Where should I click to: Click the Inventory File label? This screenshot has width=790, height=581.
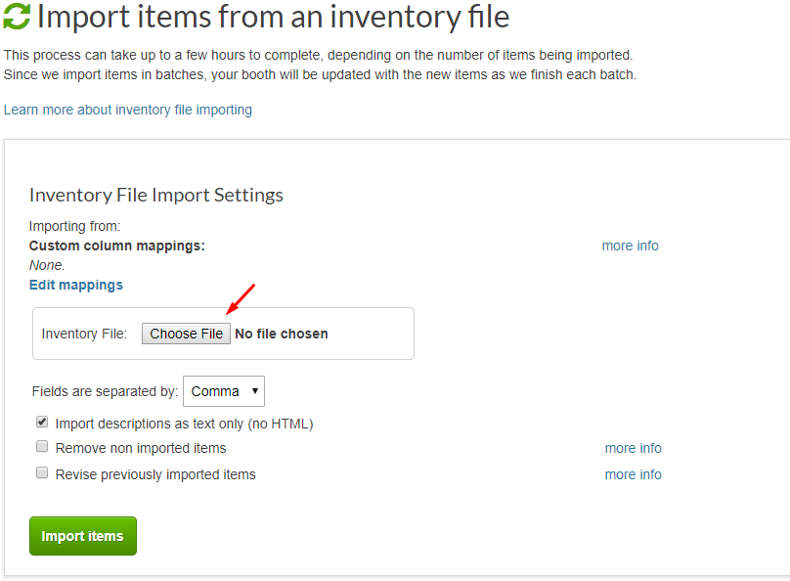point(84,334)
